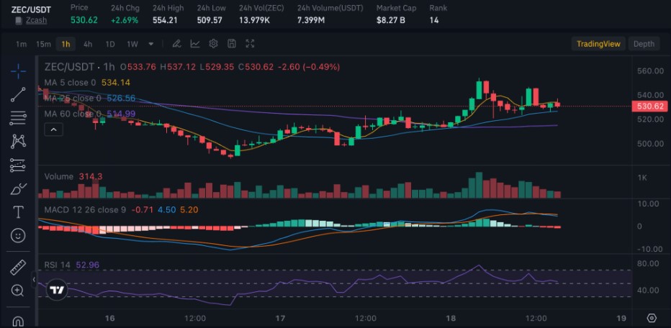Click the +2.69% 24h change value
Image resolution: width=671 pixels, height=328 pixels.
click(125, 20)
